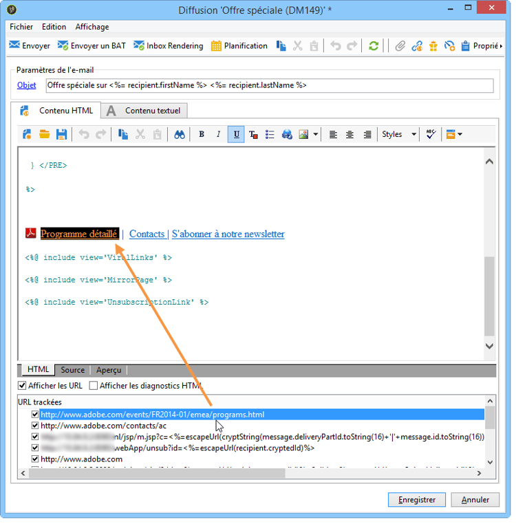This screenshot has width=516, height=524.
Task: Click the text color icon
Action: point(253,134)
